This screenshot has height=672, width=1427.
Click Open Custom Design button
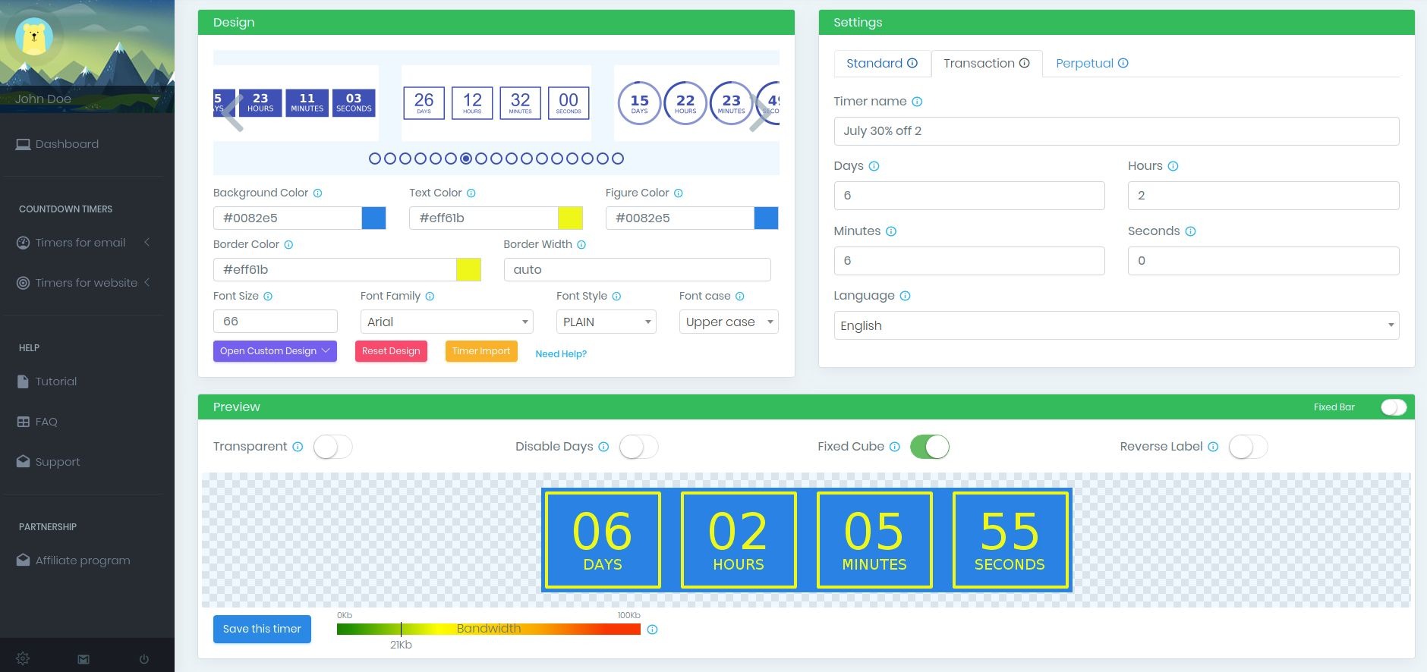click(x=275, y=351)
